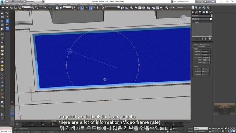Screen dimensions: 236x133
Task: Click Play Animation button
Action: coord(216,129)
